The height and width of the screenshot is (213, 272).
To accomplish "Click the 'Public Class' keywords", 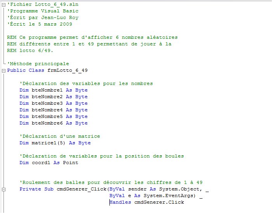I will point(26,70).
